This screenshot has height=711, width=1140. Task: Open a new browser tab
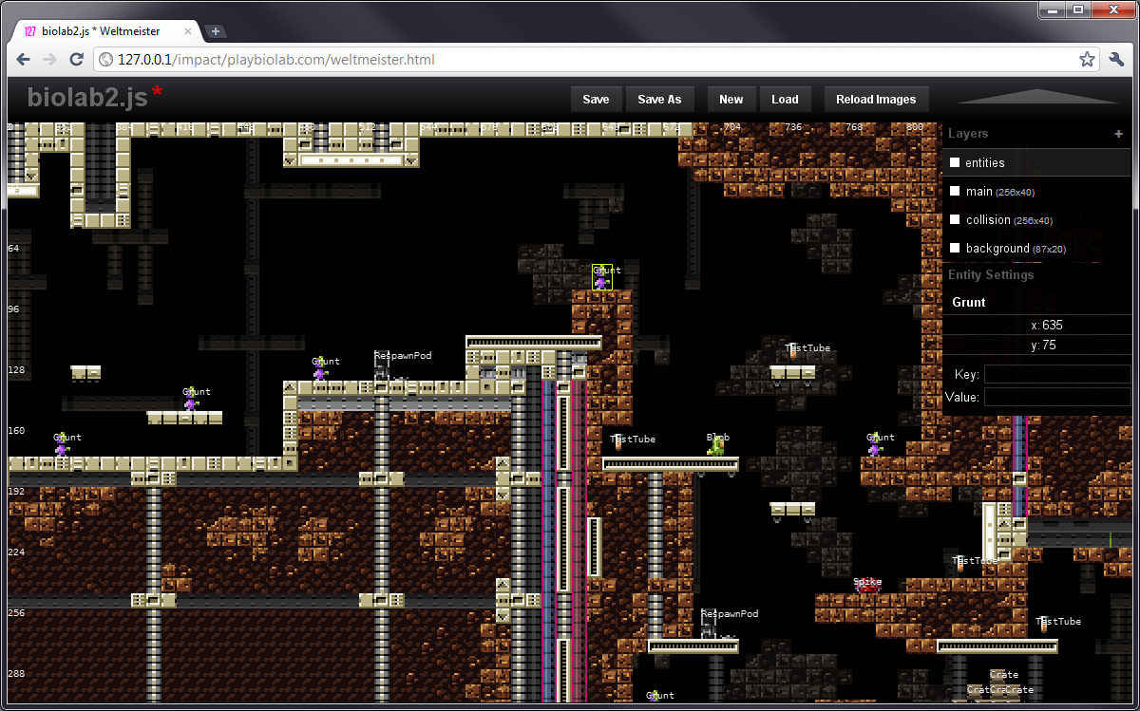pyautogui.click(x=215, y=30)
